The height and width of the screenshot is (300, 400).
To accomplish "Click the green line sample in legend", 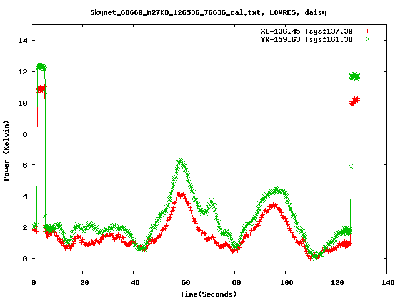I will 367,39.
